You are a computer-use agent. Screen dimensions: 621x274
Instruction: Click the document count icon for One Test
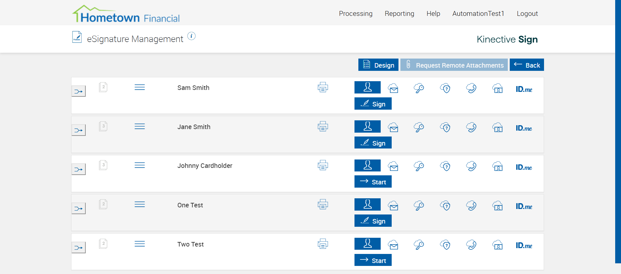tap(103, 204)
